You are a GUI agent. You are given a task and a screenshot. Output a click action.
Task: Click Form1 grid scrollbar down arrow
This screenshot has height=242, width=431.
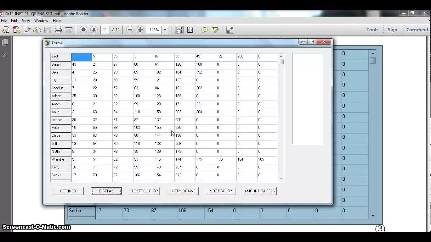click(281, 179)
